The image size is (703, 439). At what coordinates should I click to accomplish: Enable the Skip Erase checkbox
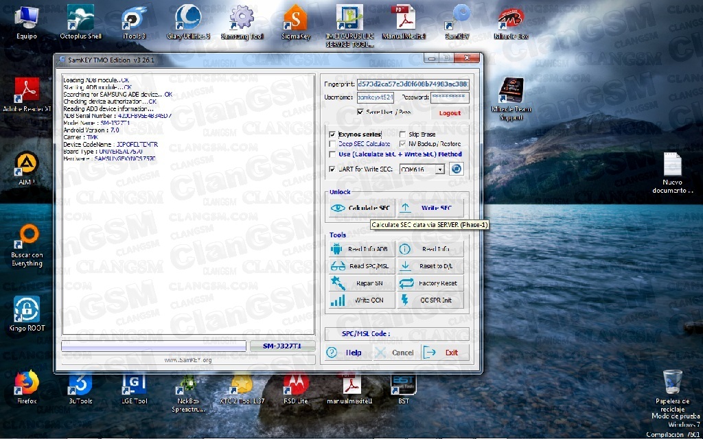402,134
